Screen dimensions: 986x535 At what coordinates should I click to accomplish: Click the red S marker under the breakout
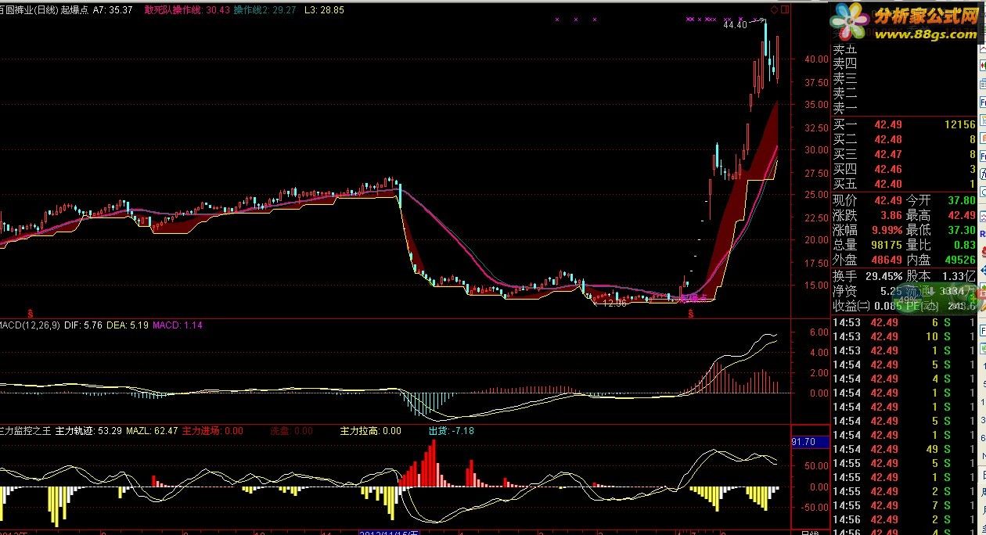click(x=691, y=314)
